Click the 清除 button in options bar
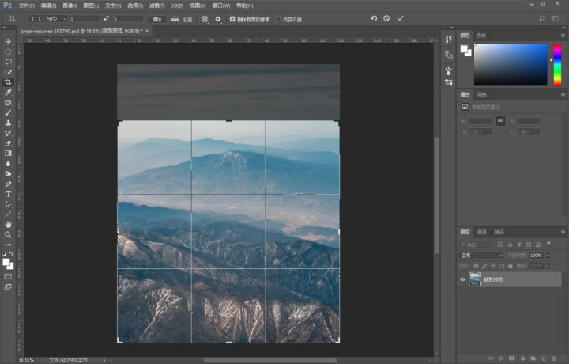The image size is (569, 364). click(x=156, y=18)
